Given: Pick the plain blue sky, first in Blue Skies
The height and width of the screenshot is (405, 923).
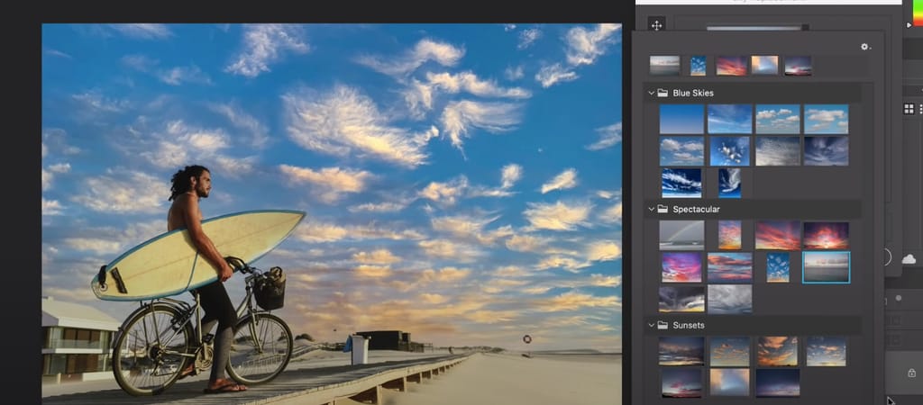Looking at the screenshot, I should coord(681,119).
